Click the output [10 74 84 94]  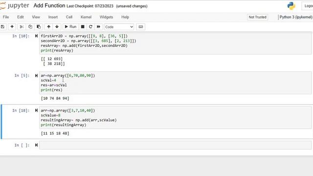[x=55, y=98]
